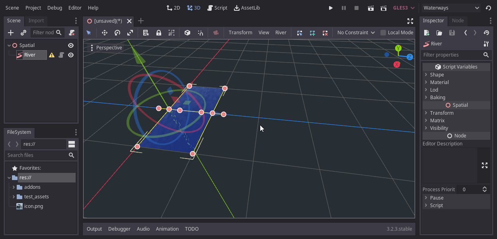
Task: Select icon.png in the FileSystem
Action: click(x=33, y=206)
